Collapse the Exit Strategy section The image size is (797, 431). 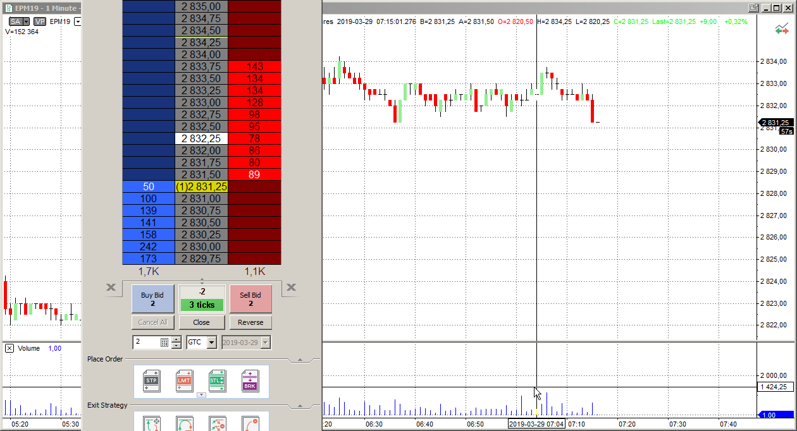pos(300,405)
